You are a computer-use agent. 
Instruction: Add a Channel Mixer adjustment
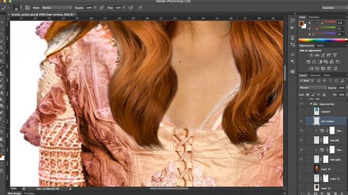point(332,62)
